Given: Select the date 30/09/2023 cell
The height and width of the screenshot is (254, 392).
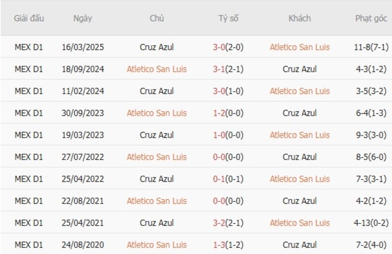Looking at the screenshot, I should pos(83,113).
